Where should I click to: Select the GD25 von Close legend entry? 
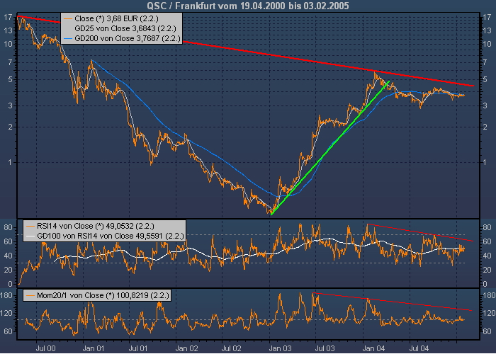point(125,28)
